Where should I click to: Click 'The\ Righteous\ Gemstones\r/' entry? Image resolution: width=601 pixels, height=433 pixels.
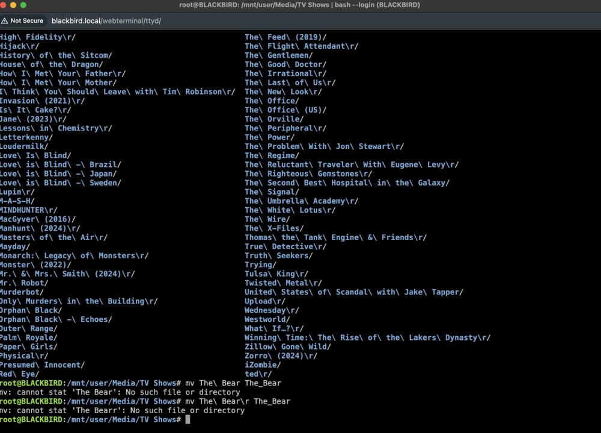[x=308, y=174]
